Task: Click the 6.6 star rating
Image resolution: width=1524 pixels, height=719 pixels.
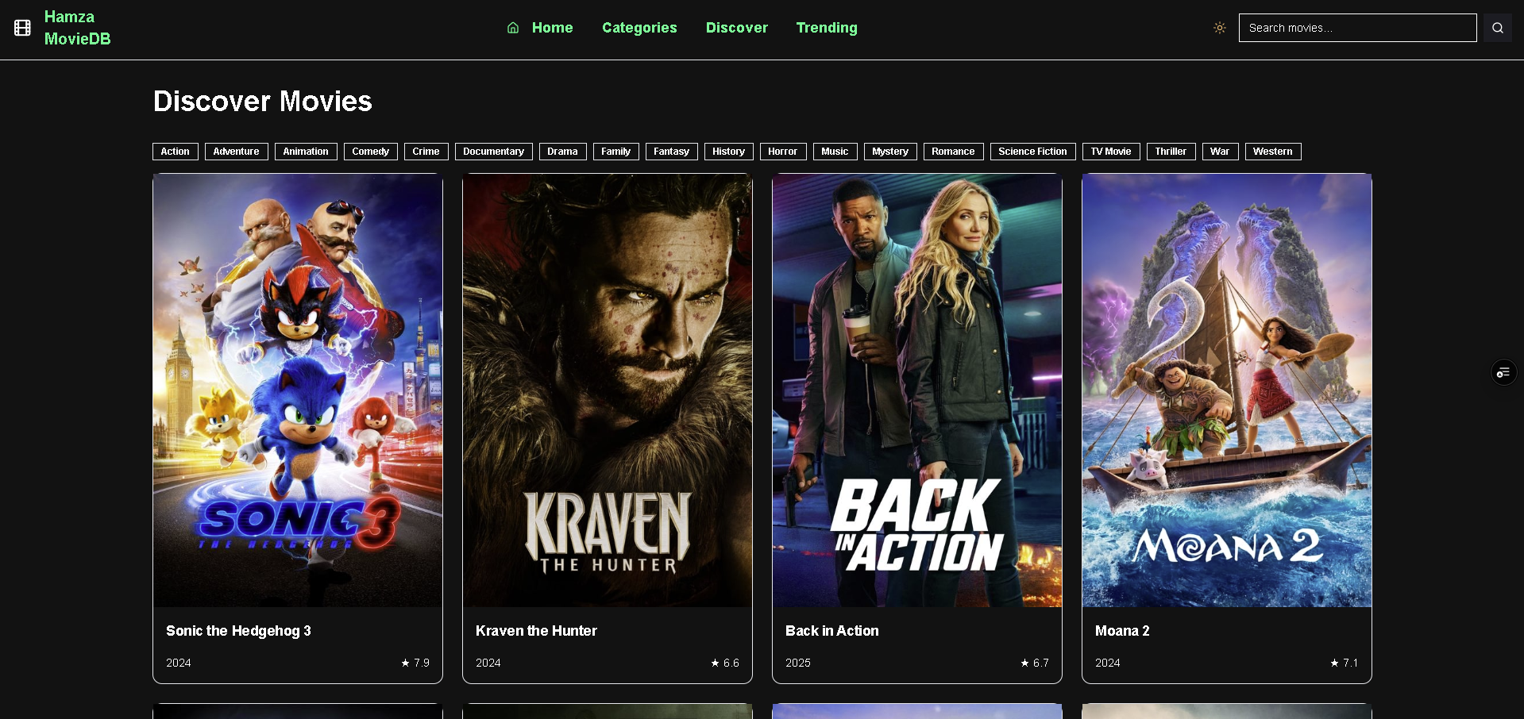Action: coord(725,663)
